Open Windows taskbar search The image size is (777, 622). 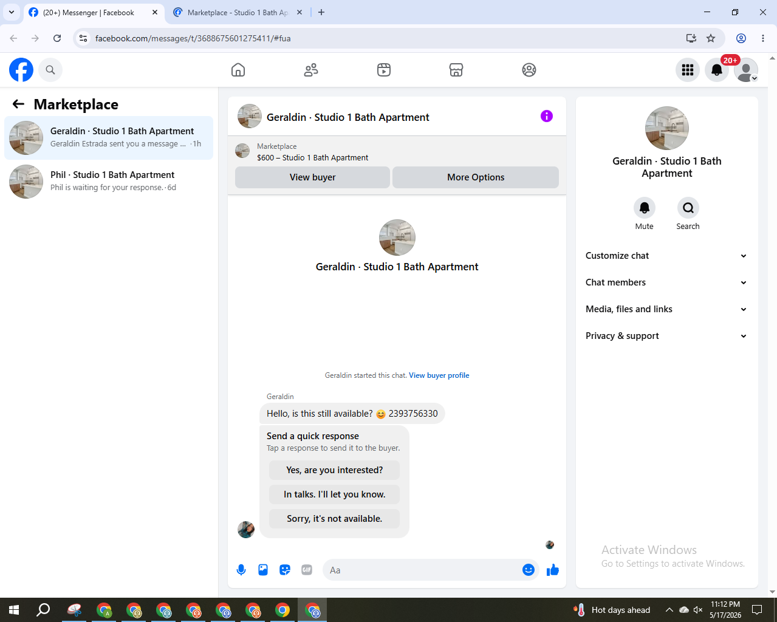pyautogui.click(x=43, y=610)
